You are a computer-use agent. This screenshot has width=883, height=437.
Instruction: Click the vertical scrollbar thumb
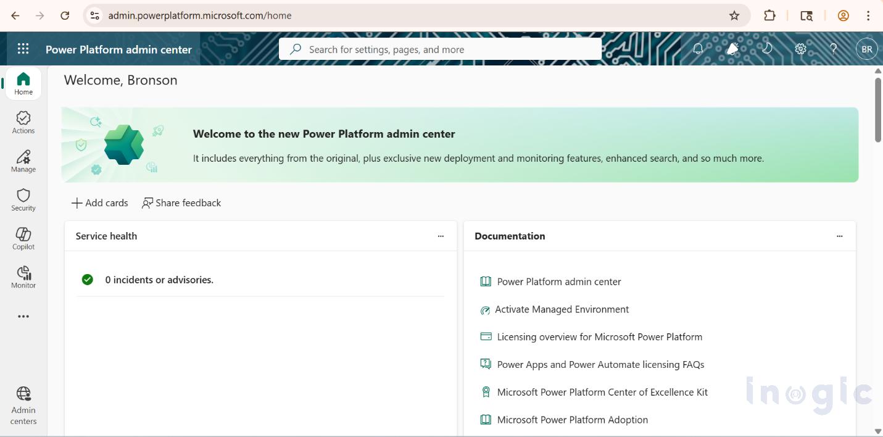coord(878,110)
